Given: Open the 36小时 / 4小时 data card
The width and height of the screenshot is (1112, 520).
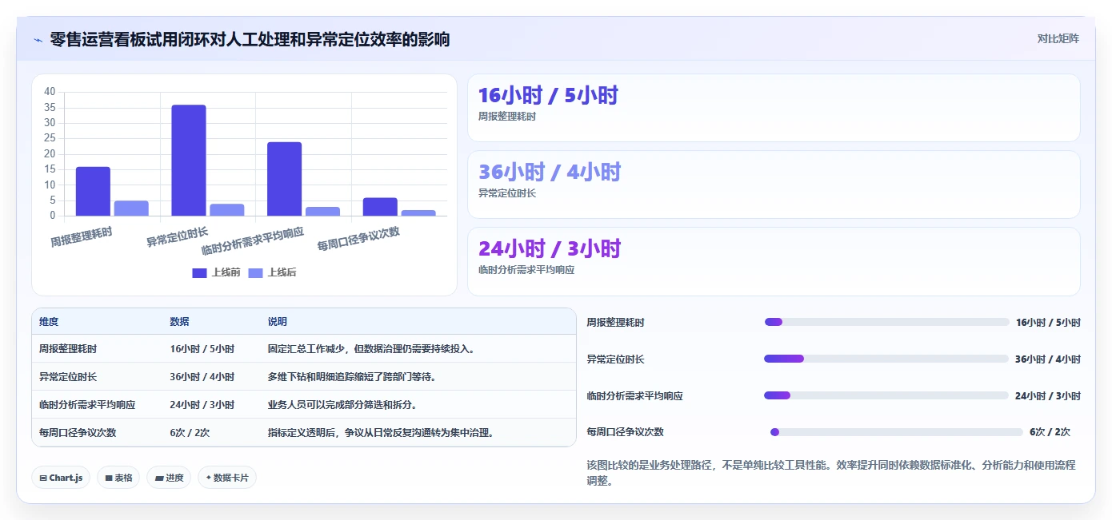Looking at the screenshot, I should pos(774,185).
